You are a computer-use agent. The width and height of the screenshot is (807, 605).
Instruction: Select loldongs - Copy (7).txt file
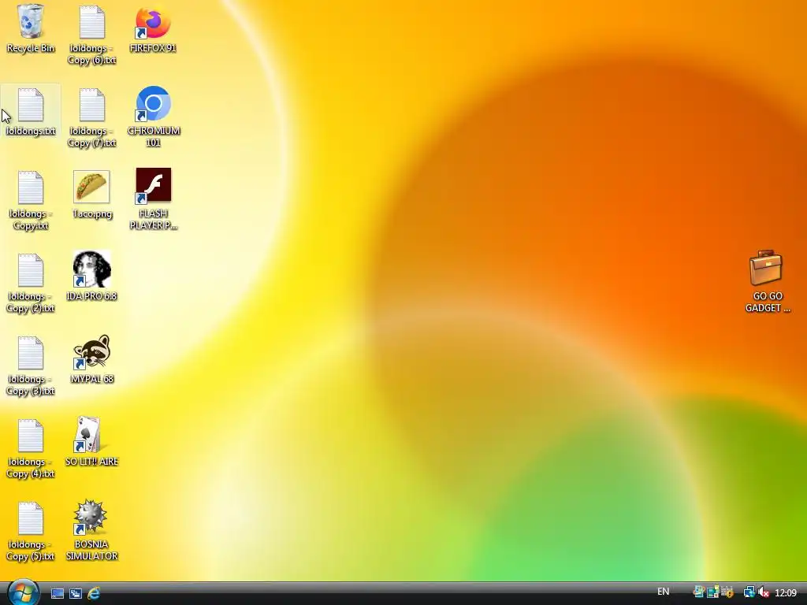pos(92,117)
